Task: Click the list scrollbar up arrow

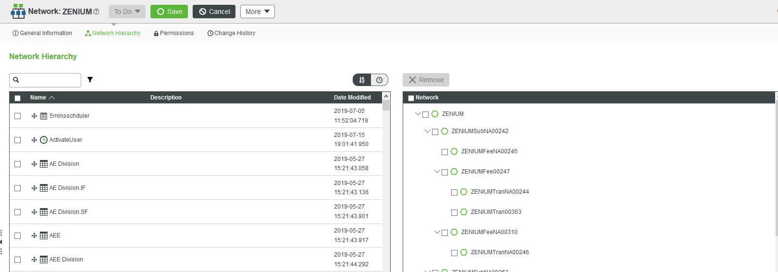Action: click(x=386, y=96)
